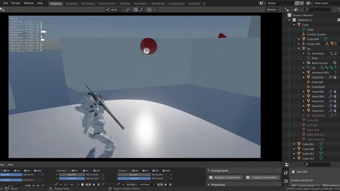Image resolution: width=340 pixels, height=191 pixels.
Task: Open the pivot point dropdown
Action: [129, 10]
